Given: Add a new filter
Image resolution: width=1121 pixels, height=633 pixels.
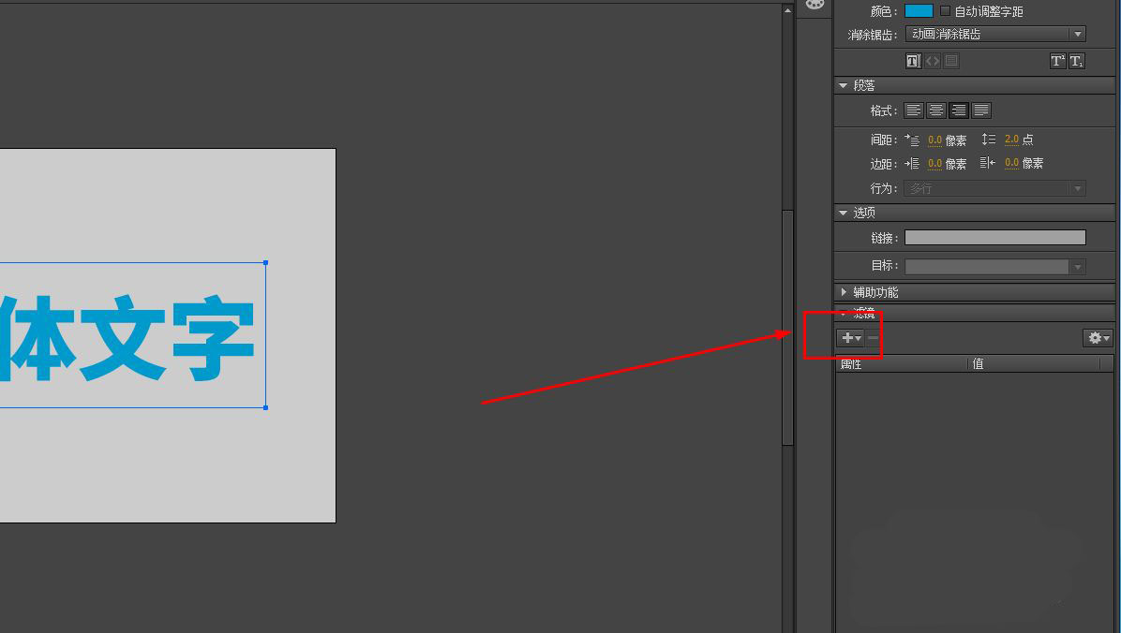Looking at the screenshot, I should [x=851, y=338].
